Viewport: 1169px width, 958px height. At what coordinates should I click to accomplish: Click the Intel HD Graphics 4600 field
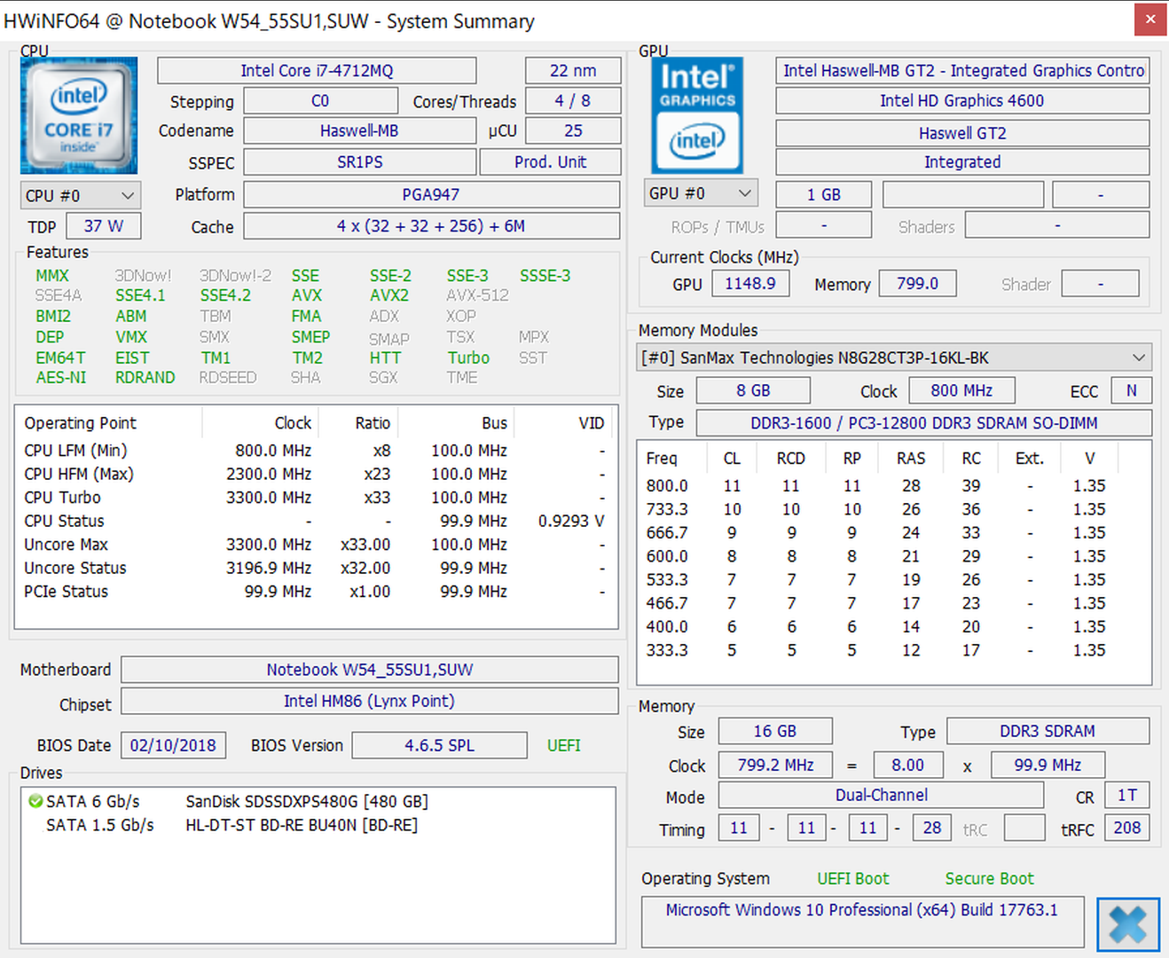[x=962, y=101]
